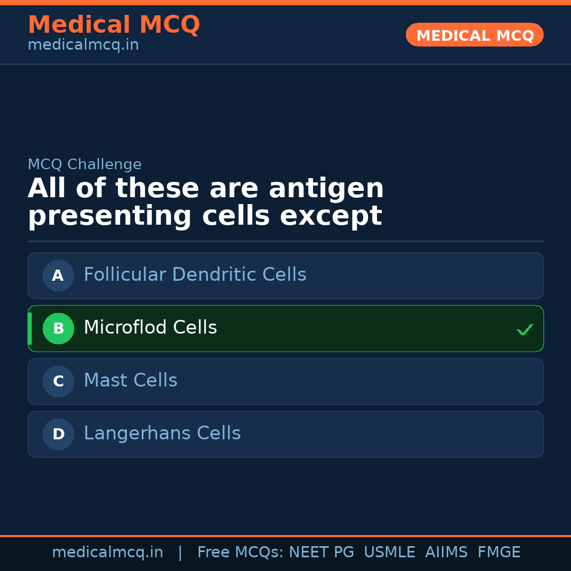Choose the Microflod Cells answer text
571x571 pixels.
click(x=150, y=328)
